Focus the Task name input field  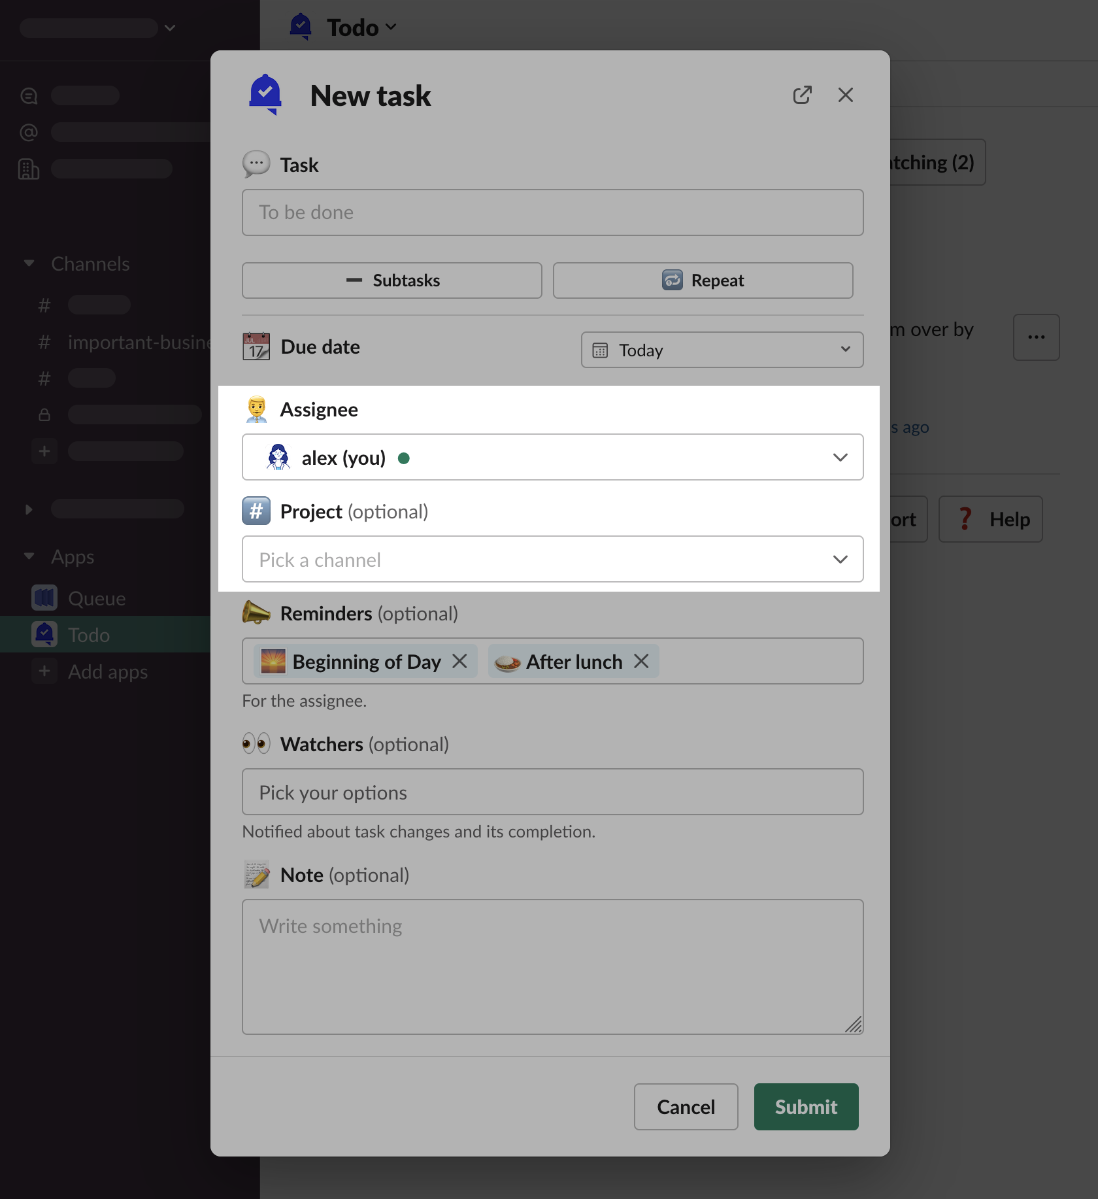point(552,212)
